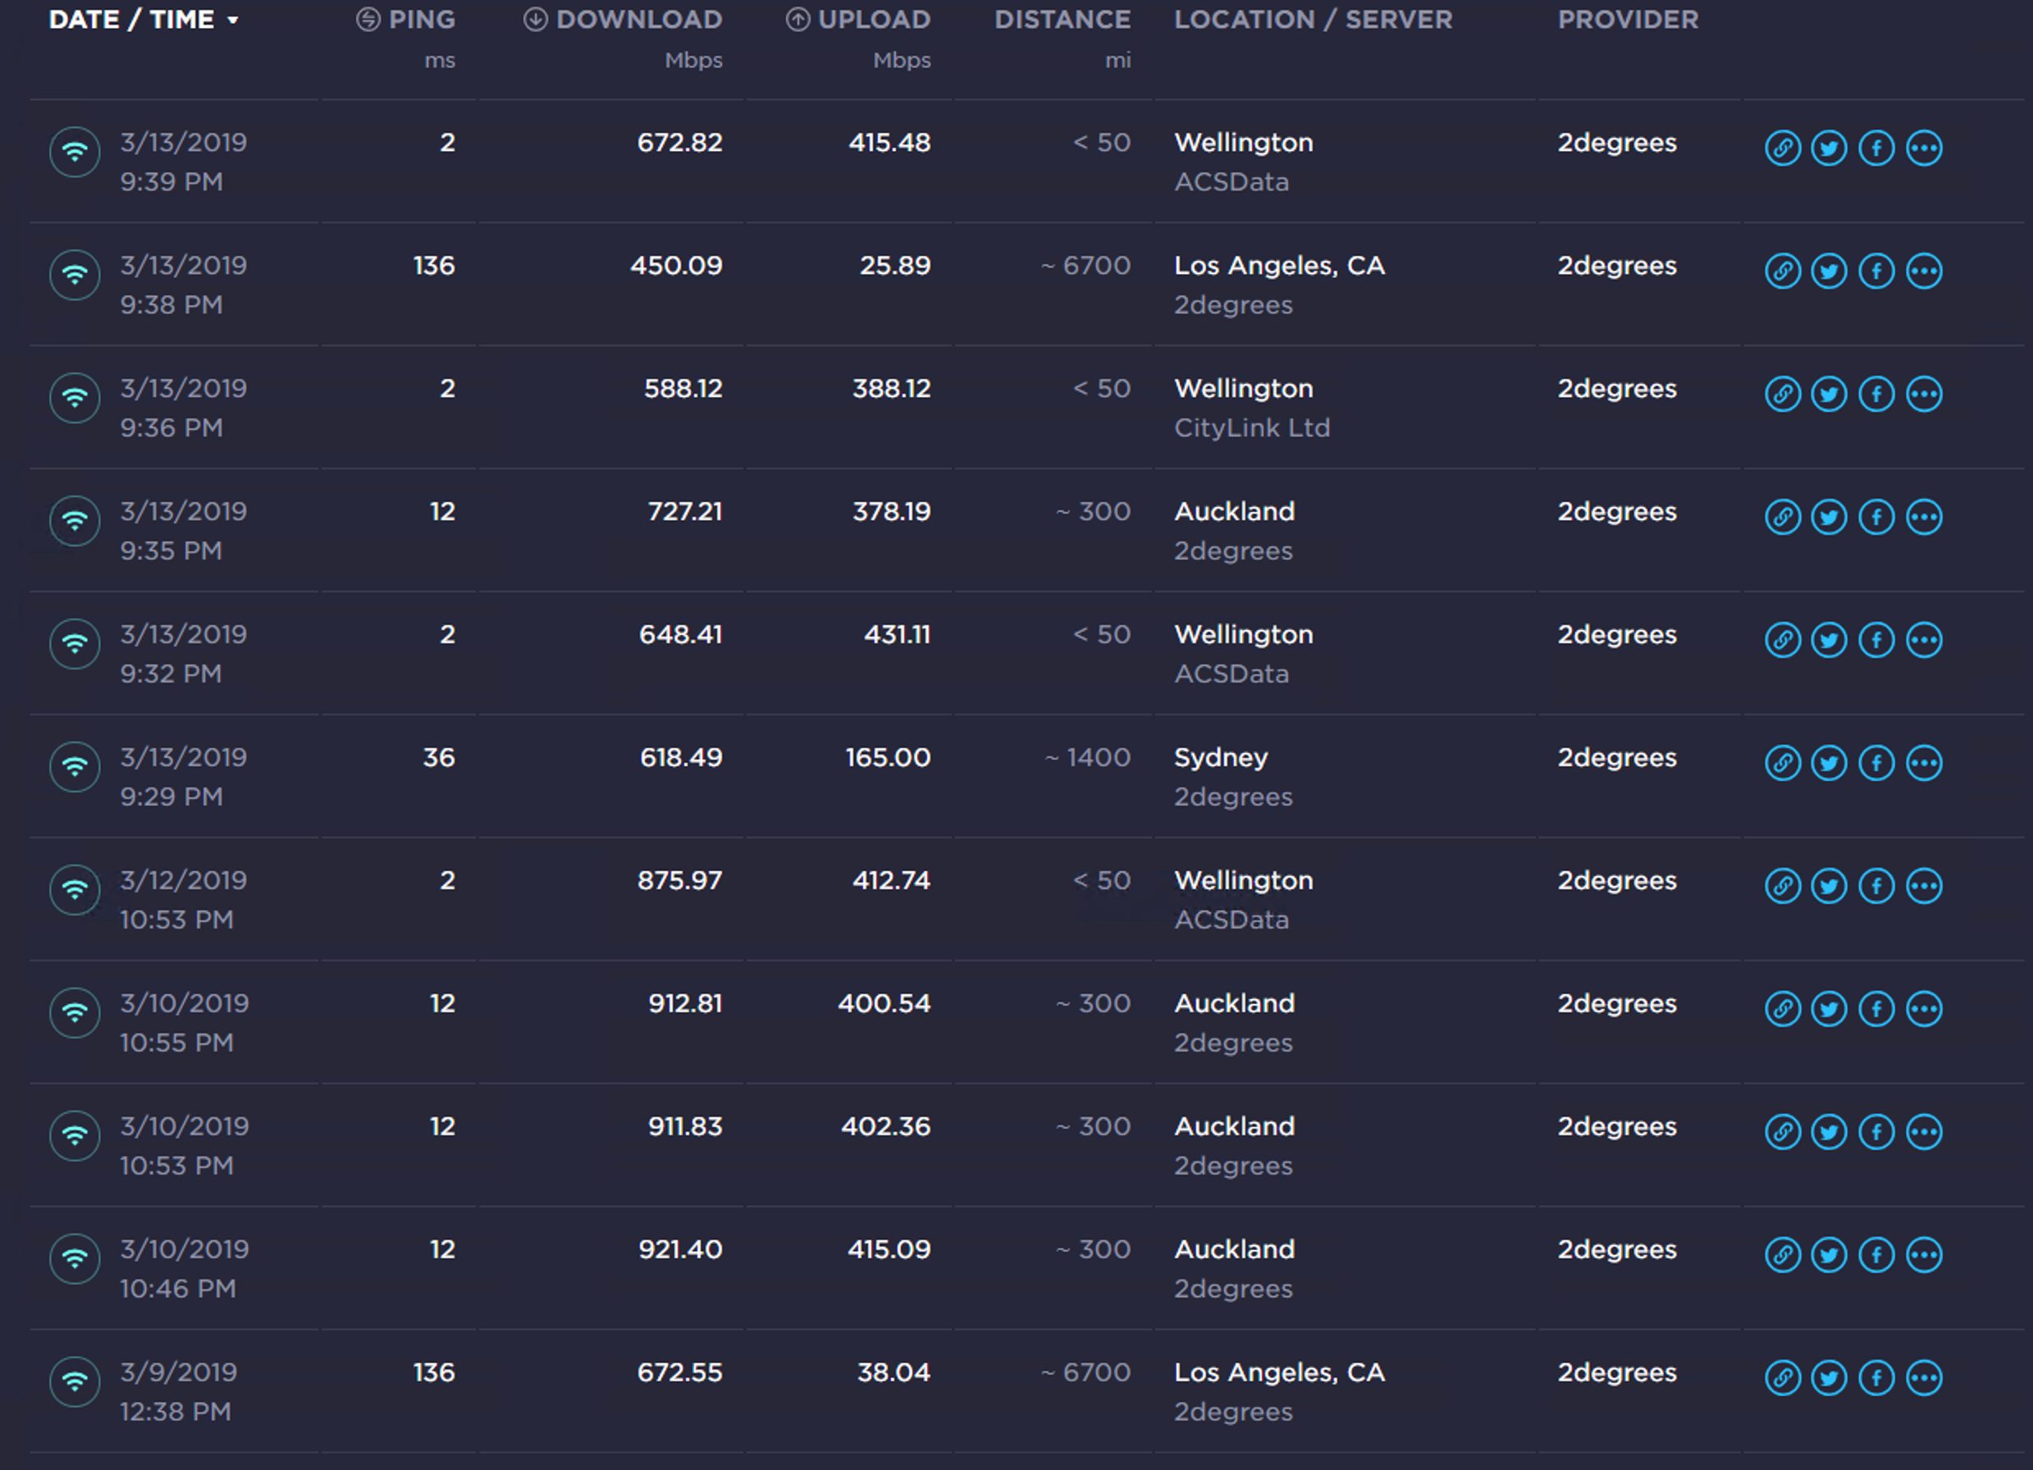The image size is (2033, 1470).
Task: Click the Provider column header
Action: point(1627,20)
